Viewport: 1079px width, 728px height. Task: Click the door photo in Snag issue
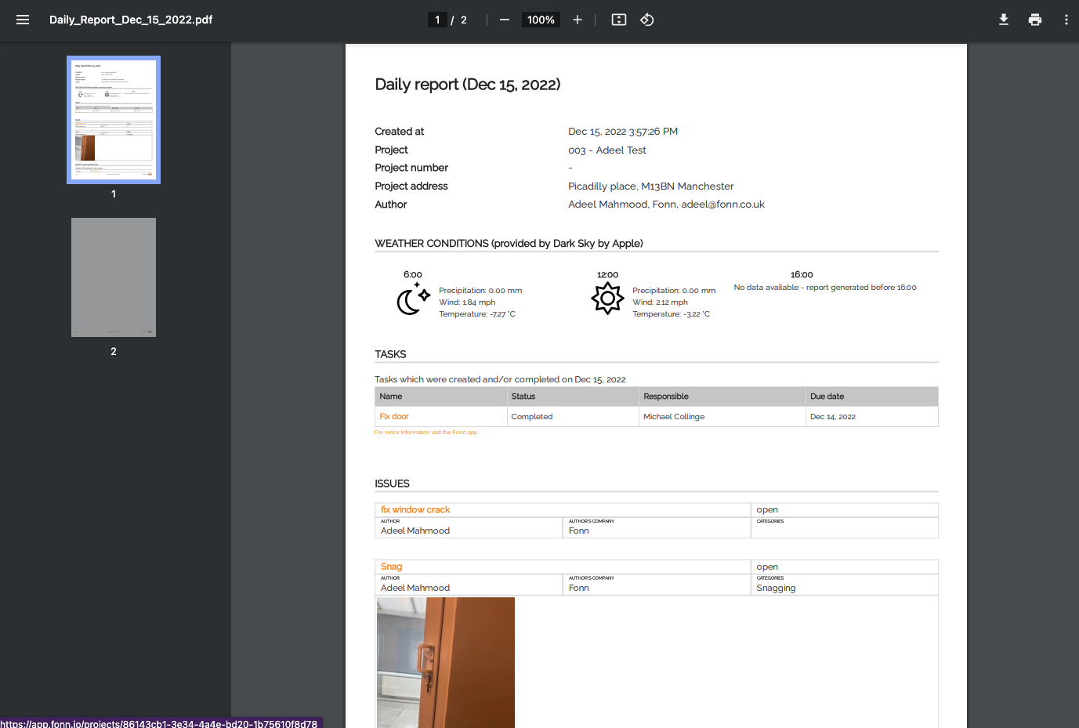click(446, 662)
